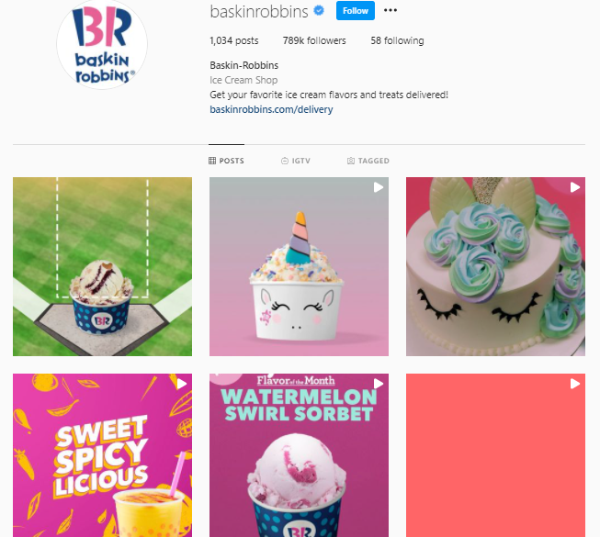Open the three-dot more options menu

point(390,10)
